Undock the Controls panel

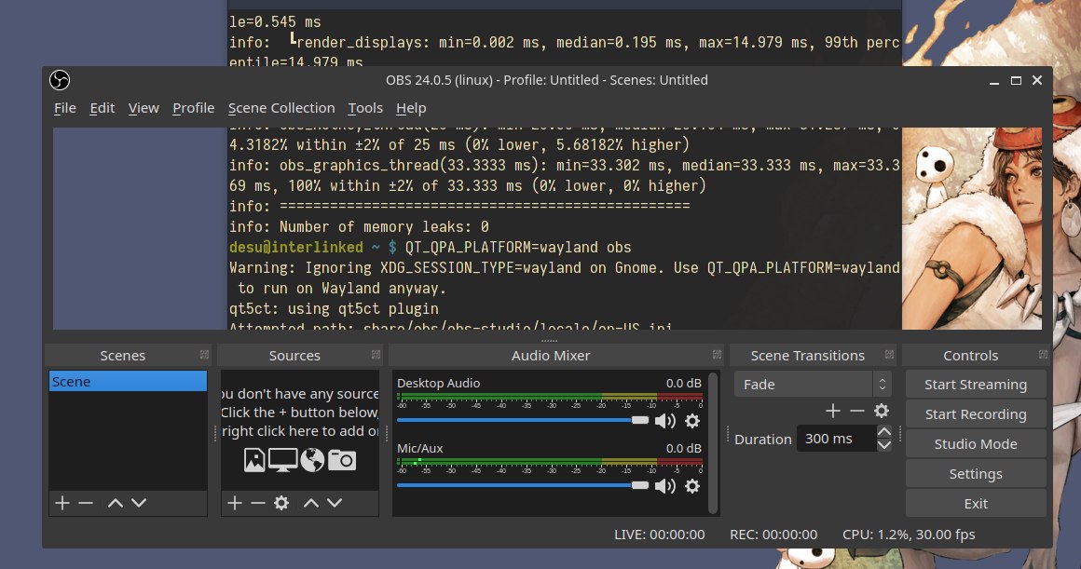(1043, 355)
